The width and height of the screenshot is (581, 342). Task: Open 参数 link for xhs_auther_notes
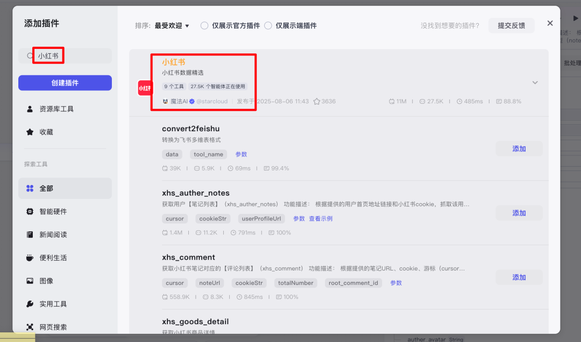click(x=299, y=219)
